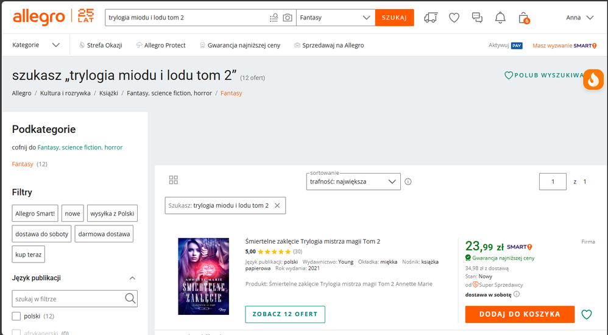Open the shopping cart icon
This screenshot has height=335, width=608.
click(523, 18)
